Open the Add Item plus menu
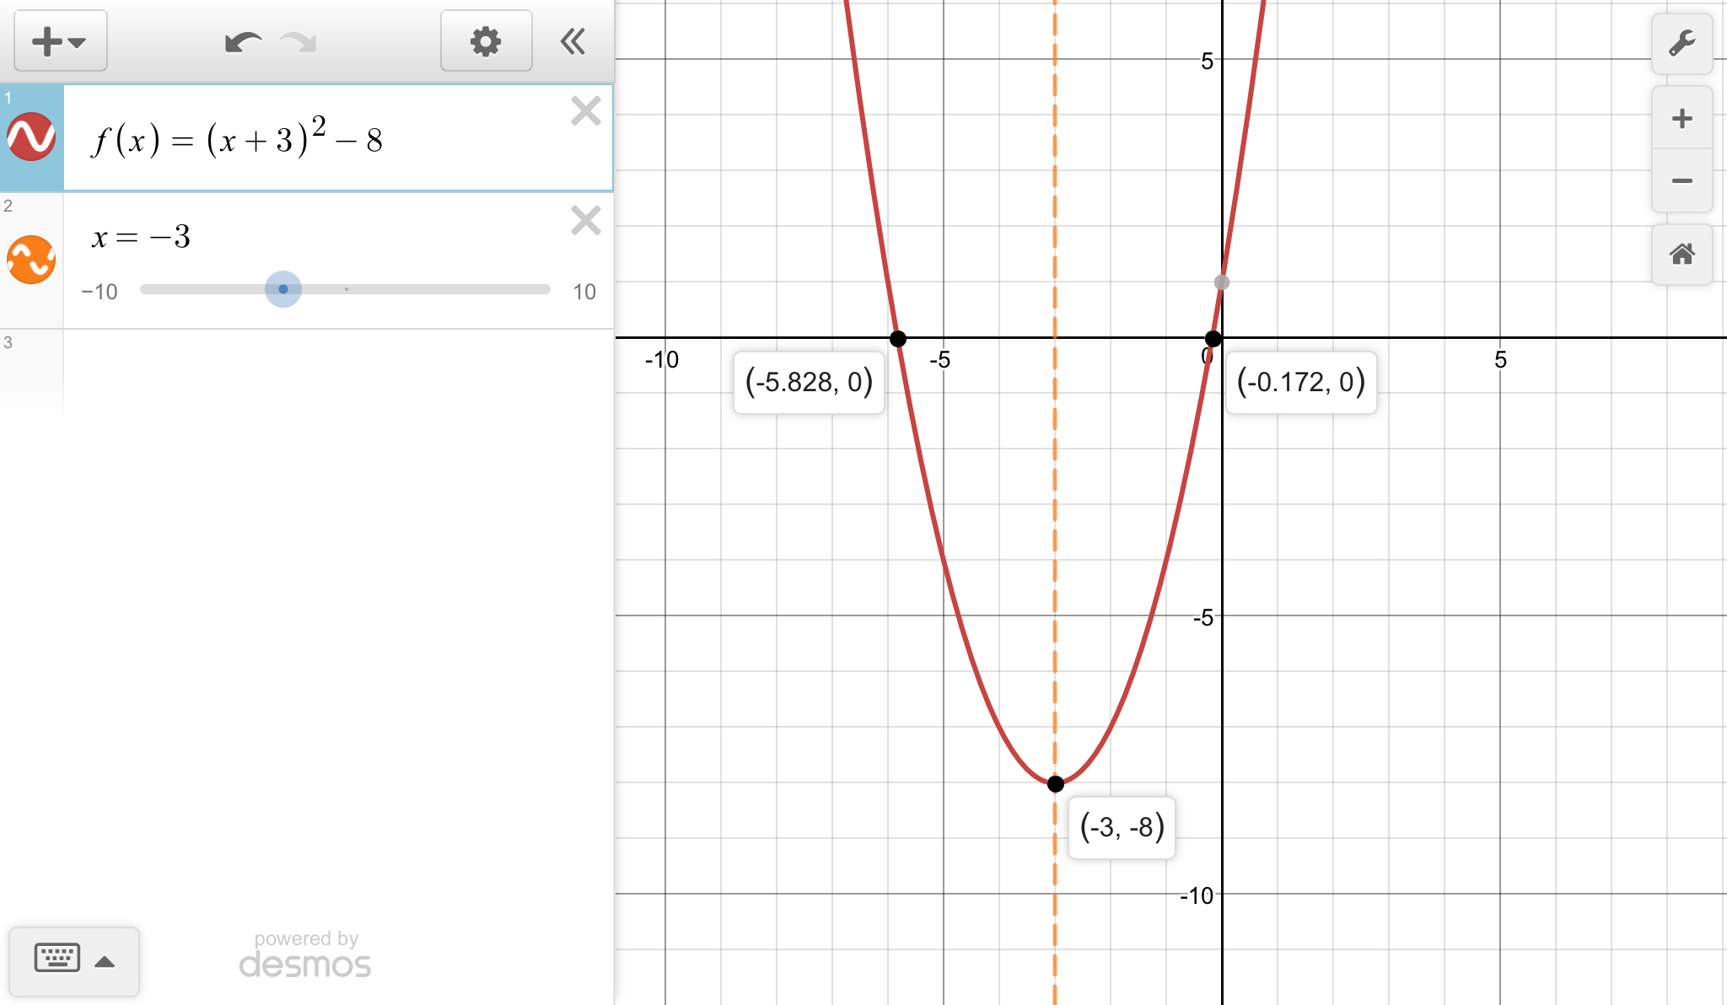The image size is (1727, 1005). [59, 41]
